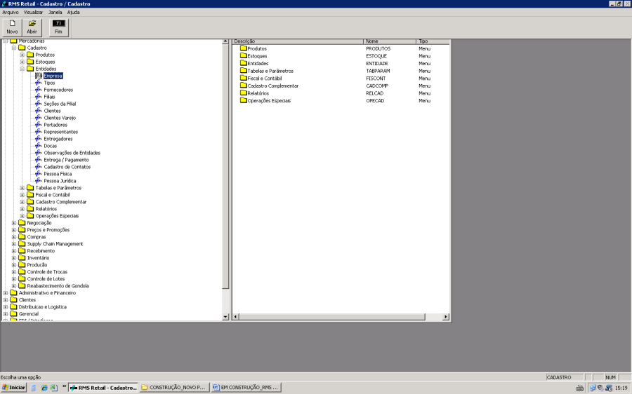Image resolution: width=632 pixels, height=394 pixels.
Task: Click the icon beside Clientes under Entidades
Action: pos(39,111)
